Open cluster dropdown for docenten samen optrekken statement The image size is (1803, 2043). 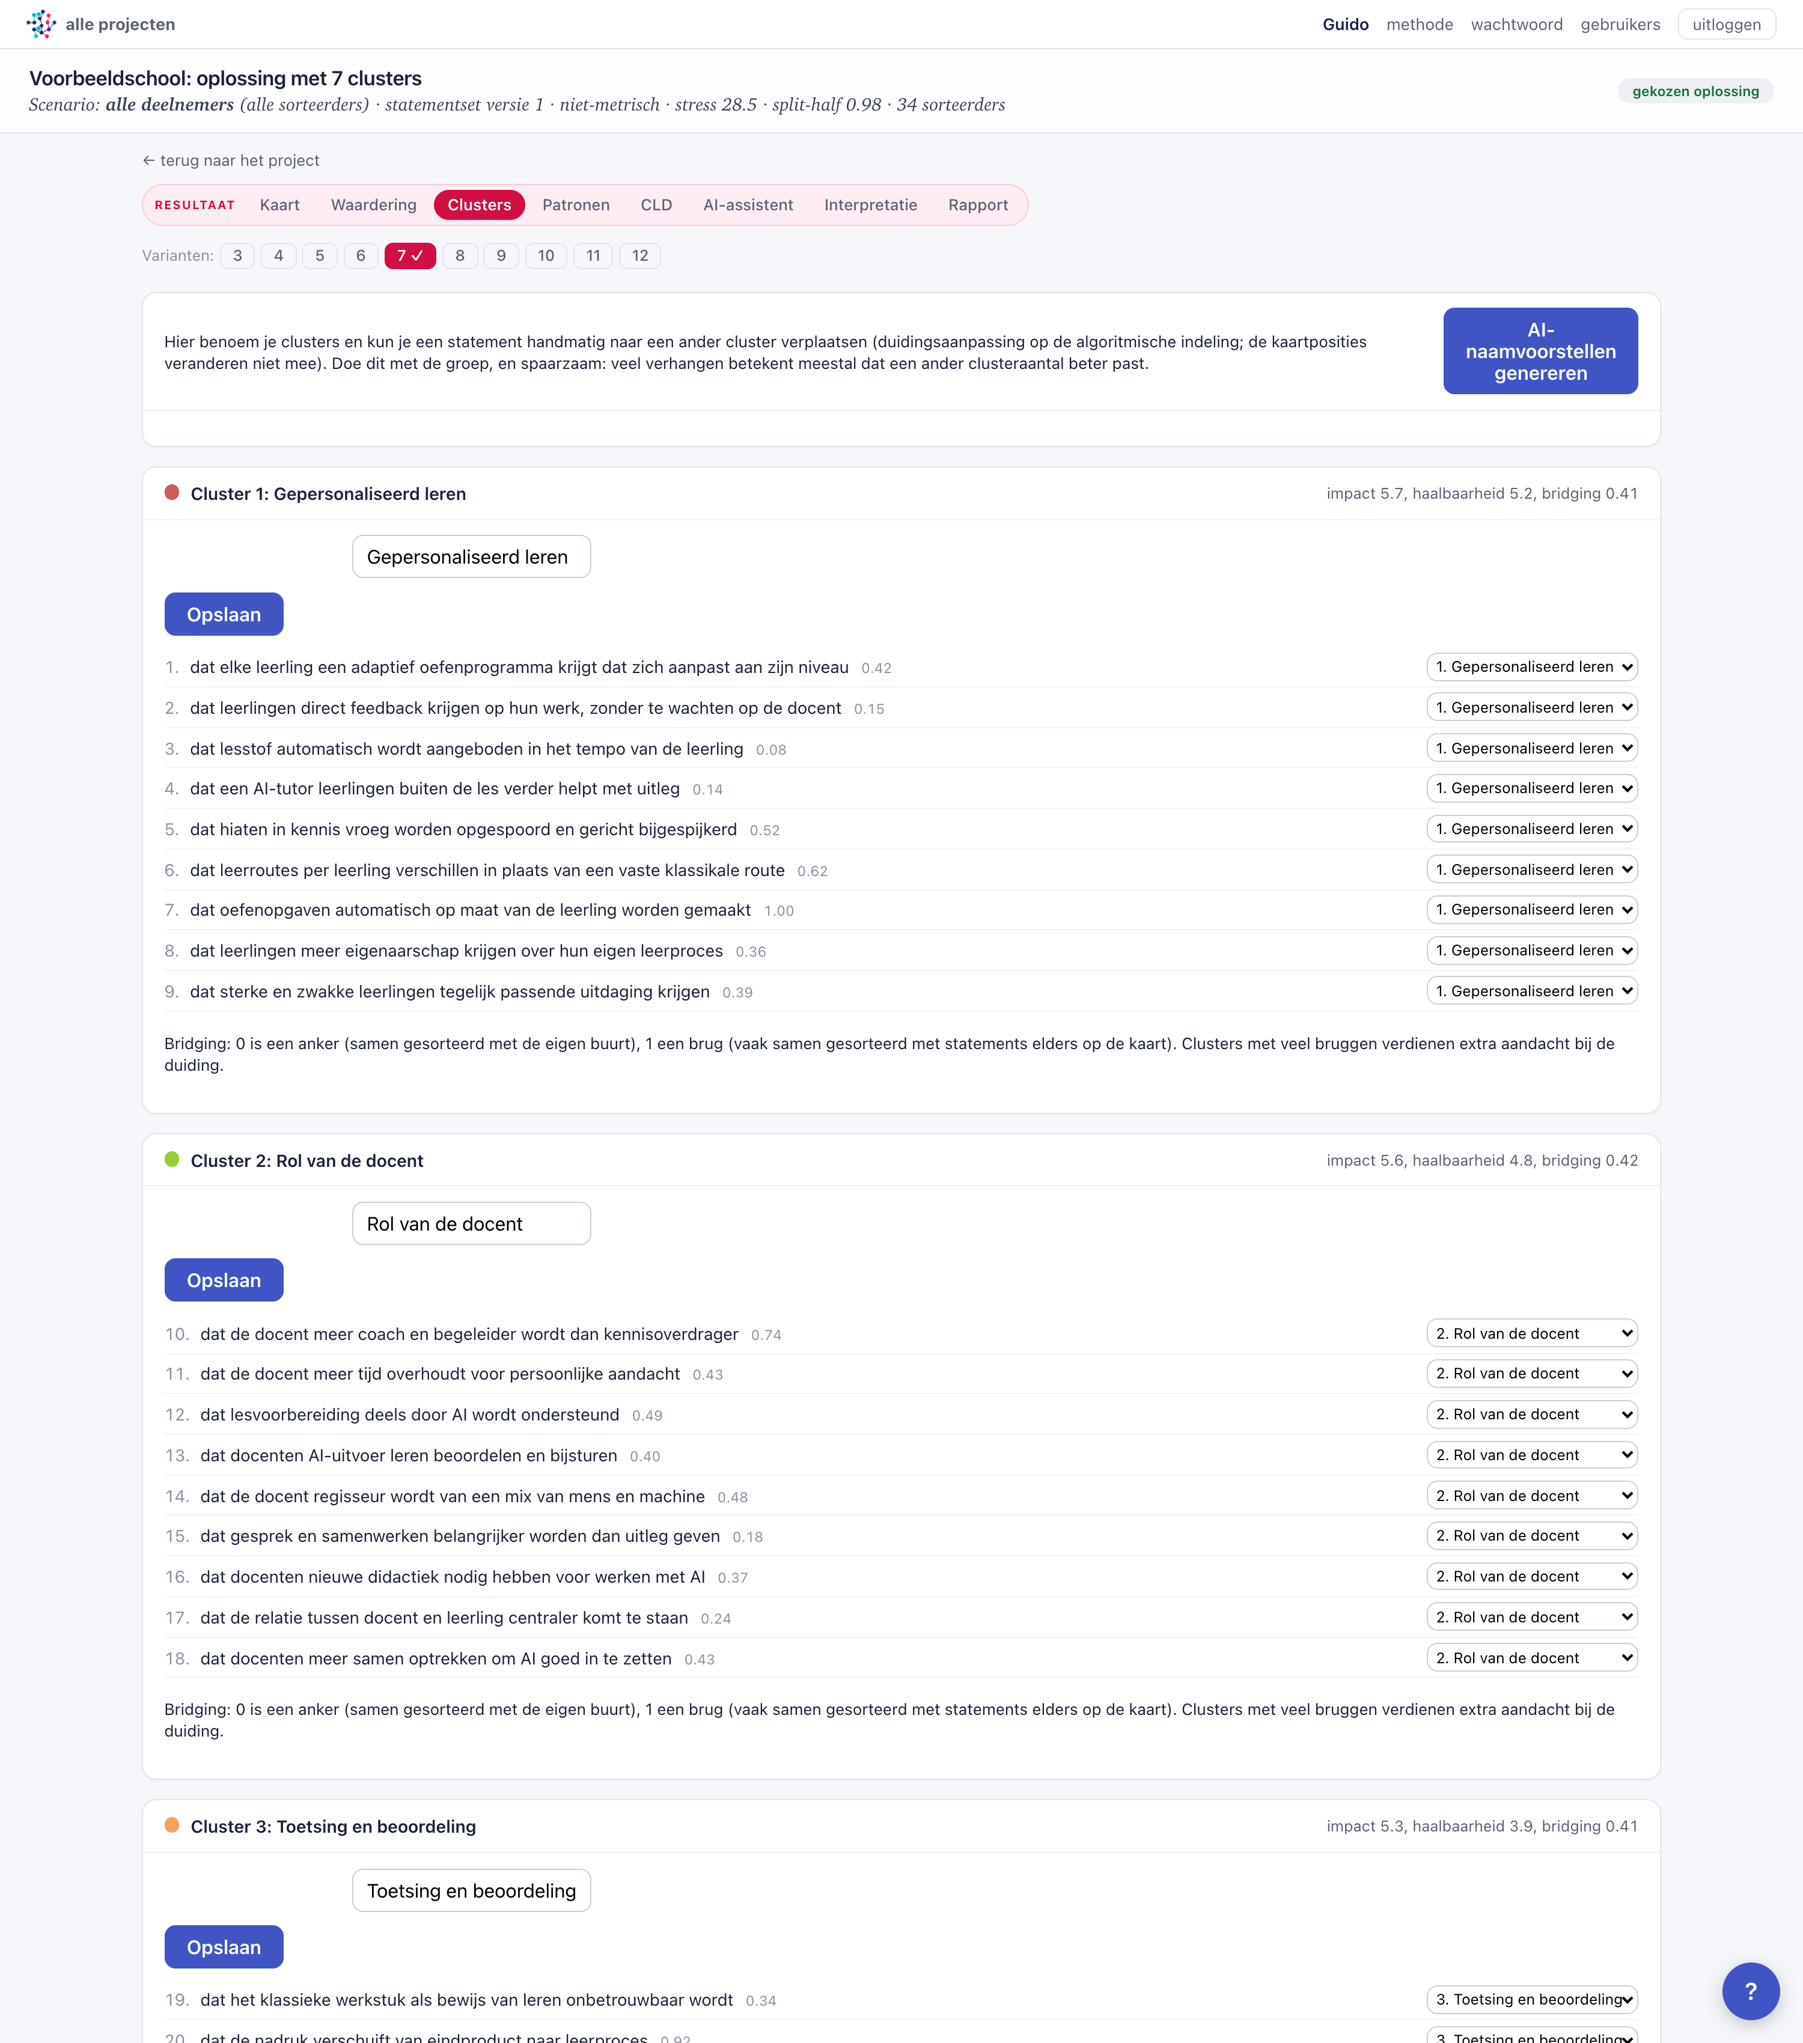tap(1532, 1658)
